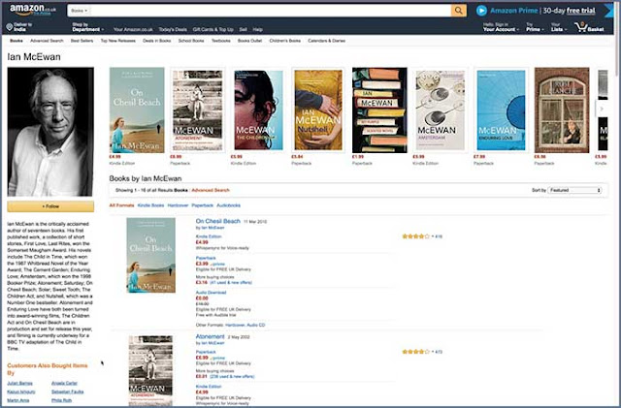621x408 pixels.
Task: Open Atonement list cover image
Action: [151, 371]
